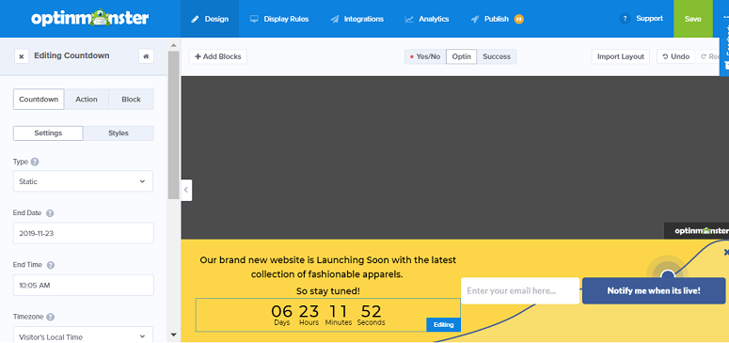This screenshot has height=343, width=729.
Task: Undo the last change
Action: point(676,56)
